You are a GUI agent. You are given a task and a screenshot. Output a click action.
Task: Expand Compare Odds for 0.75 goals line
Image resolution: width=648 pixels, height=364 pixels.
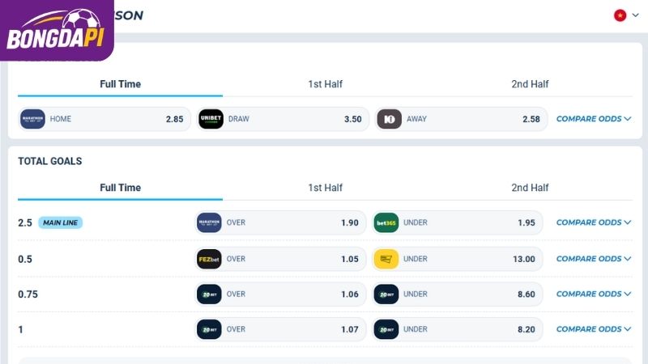594,294
